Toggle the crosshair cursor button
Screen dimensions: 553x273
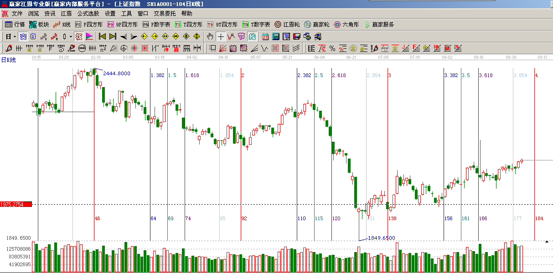coord(221,36)
